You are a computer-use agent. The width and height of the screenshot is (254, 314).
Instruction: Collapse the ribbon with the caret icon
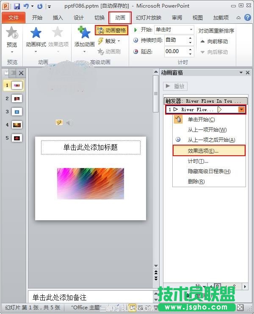coord(238,18)
